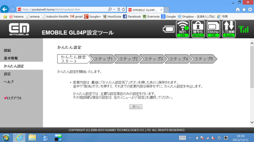The width and height of the screenshot is (254, 142).
Task: Click ステップ1 in wizard bar
Action: pos(103,59)
